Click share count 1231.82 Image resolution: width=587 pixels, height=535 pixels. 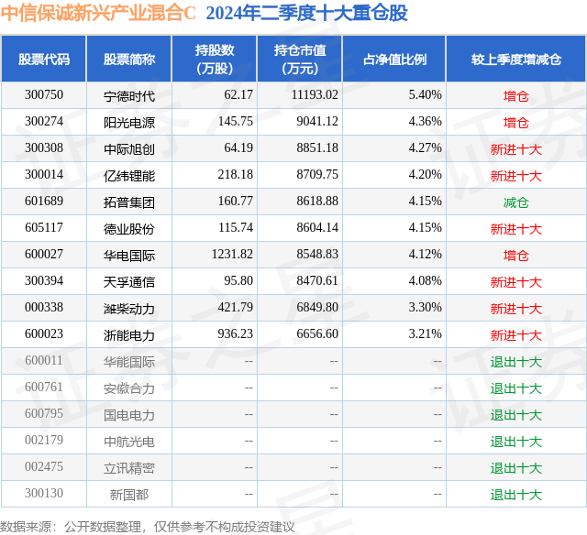click(x=232, y=255)
